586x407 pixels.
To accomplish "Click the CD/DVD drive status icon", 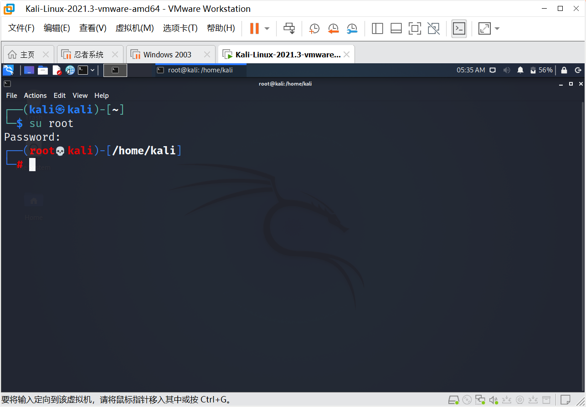I will [x=467, y=400].
